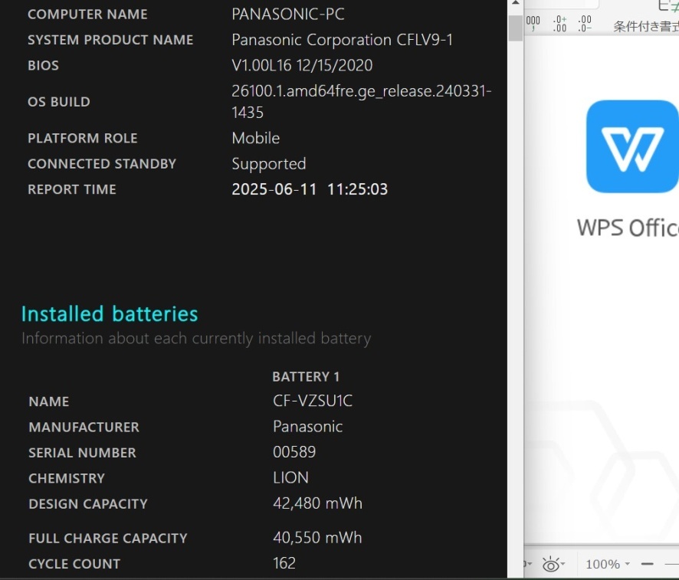The height and width of the screenshot is (580, 679).
Task: Click the manufacturer value Panasonic
Action: click(x=307, y=427)
